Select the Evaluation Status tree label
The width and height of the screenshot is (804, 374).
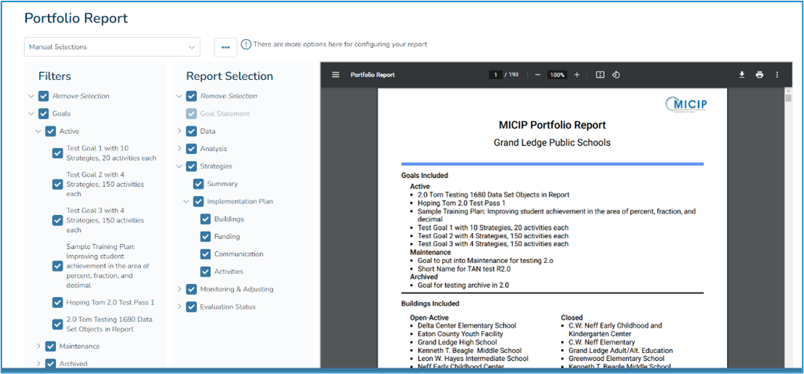[x=228, y=307]
